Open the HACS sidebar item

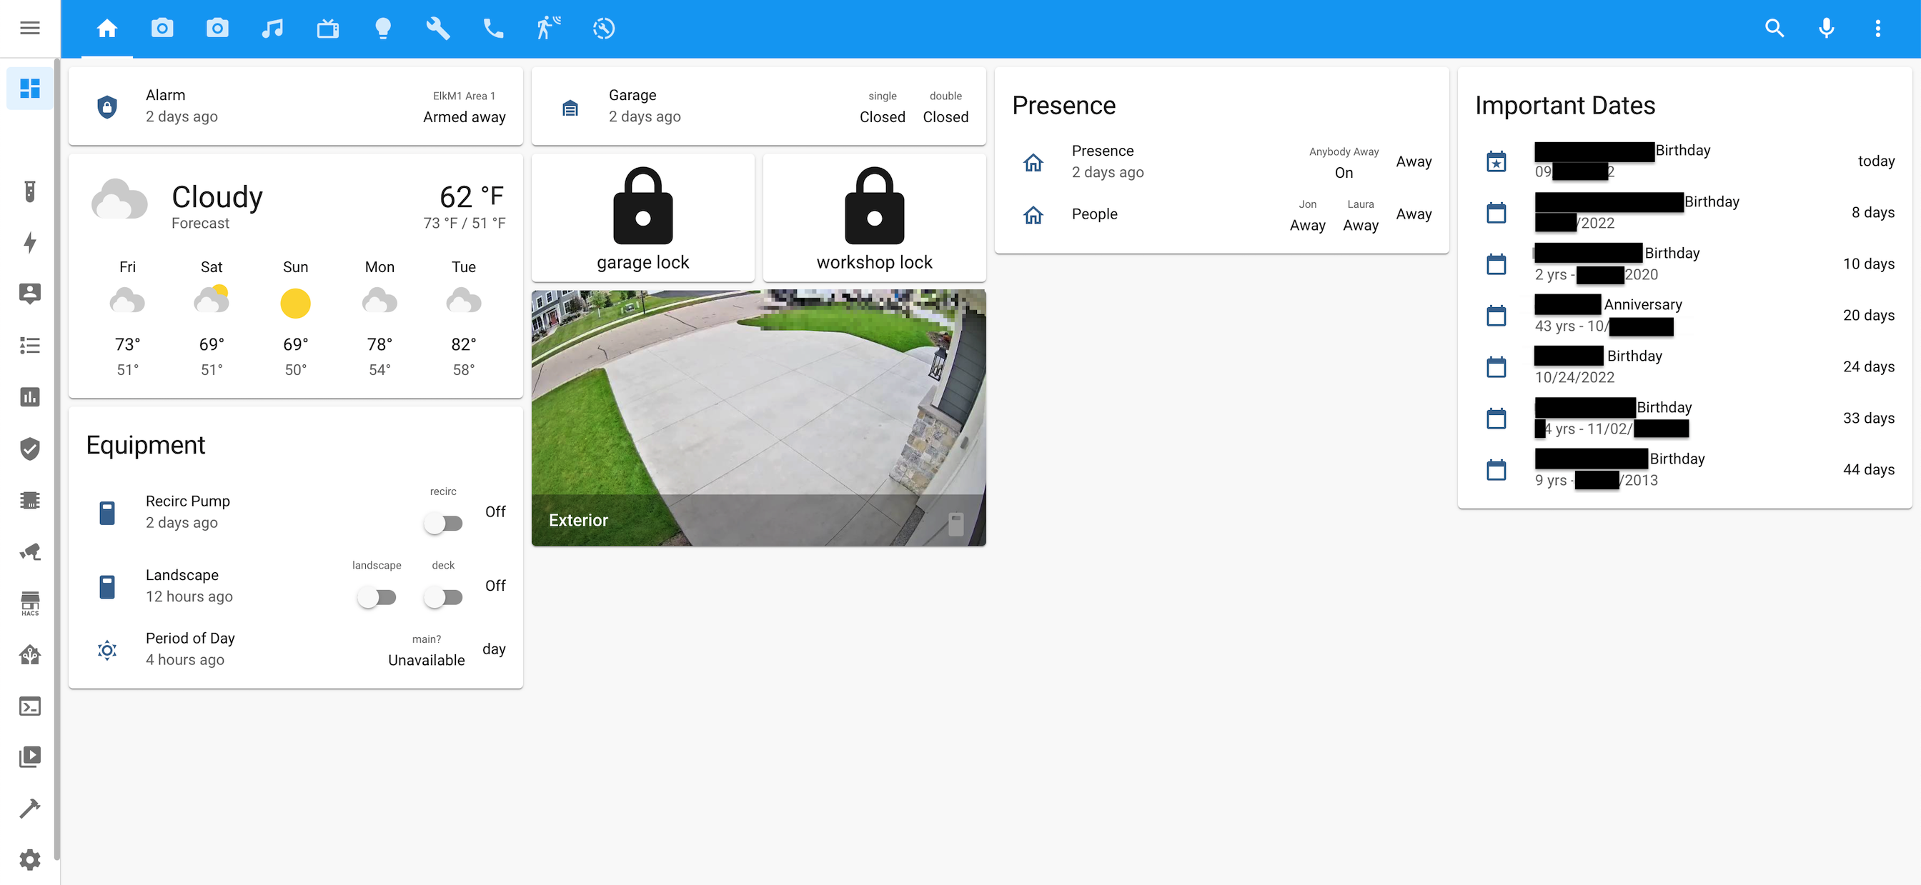30,603
